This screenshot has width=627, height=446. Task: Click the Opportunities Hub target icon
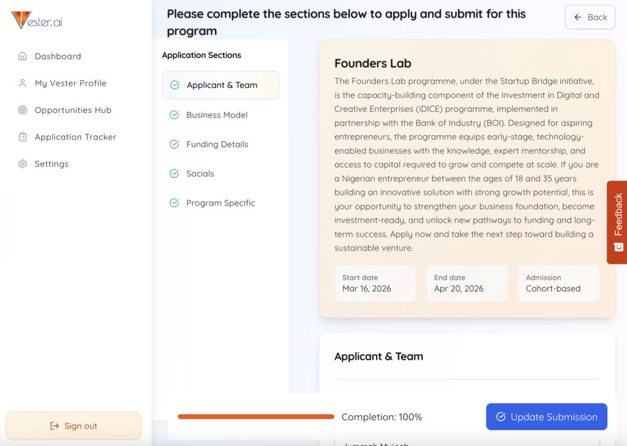(x=23, y=110)
